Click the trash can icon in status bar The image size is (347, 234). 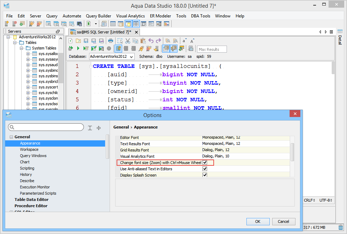[x=341, y=227]
